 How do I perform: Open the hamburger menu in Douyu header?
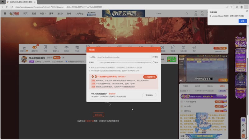coord(5,13)
